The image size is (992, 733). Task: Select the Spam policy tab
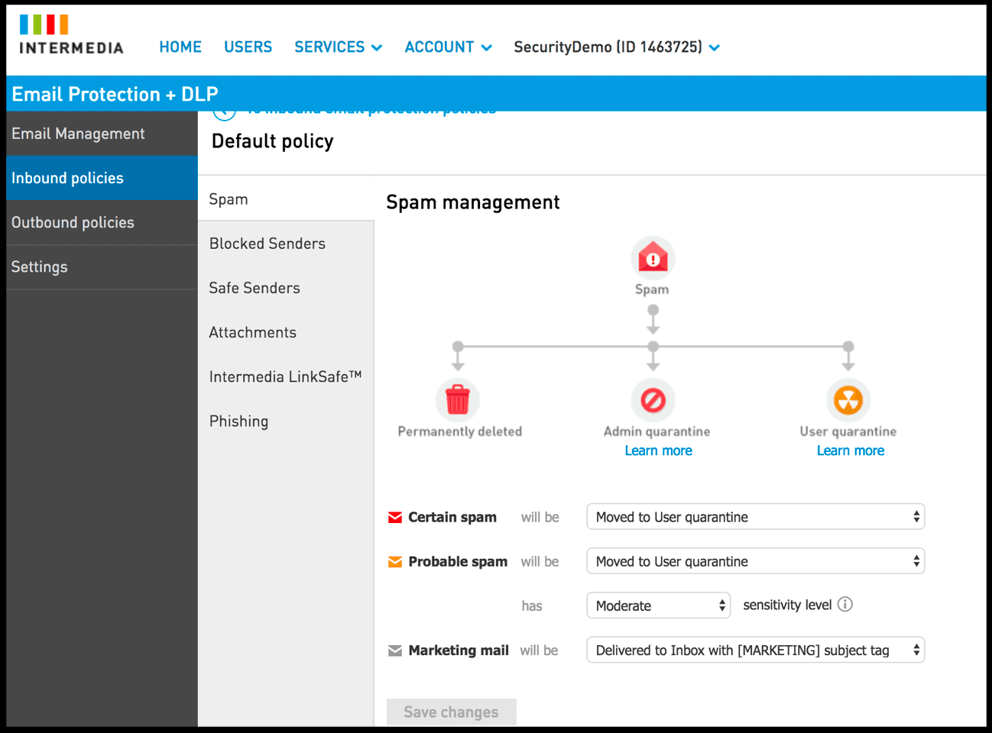286,199
